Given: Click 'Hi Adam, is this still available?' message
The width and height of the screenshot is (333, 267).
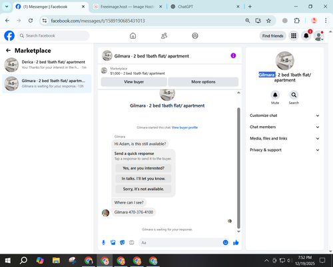Looking at the screenshot, I should coord(140,144).
